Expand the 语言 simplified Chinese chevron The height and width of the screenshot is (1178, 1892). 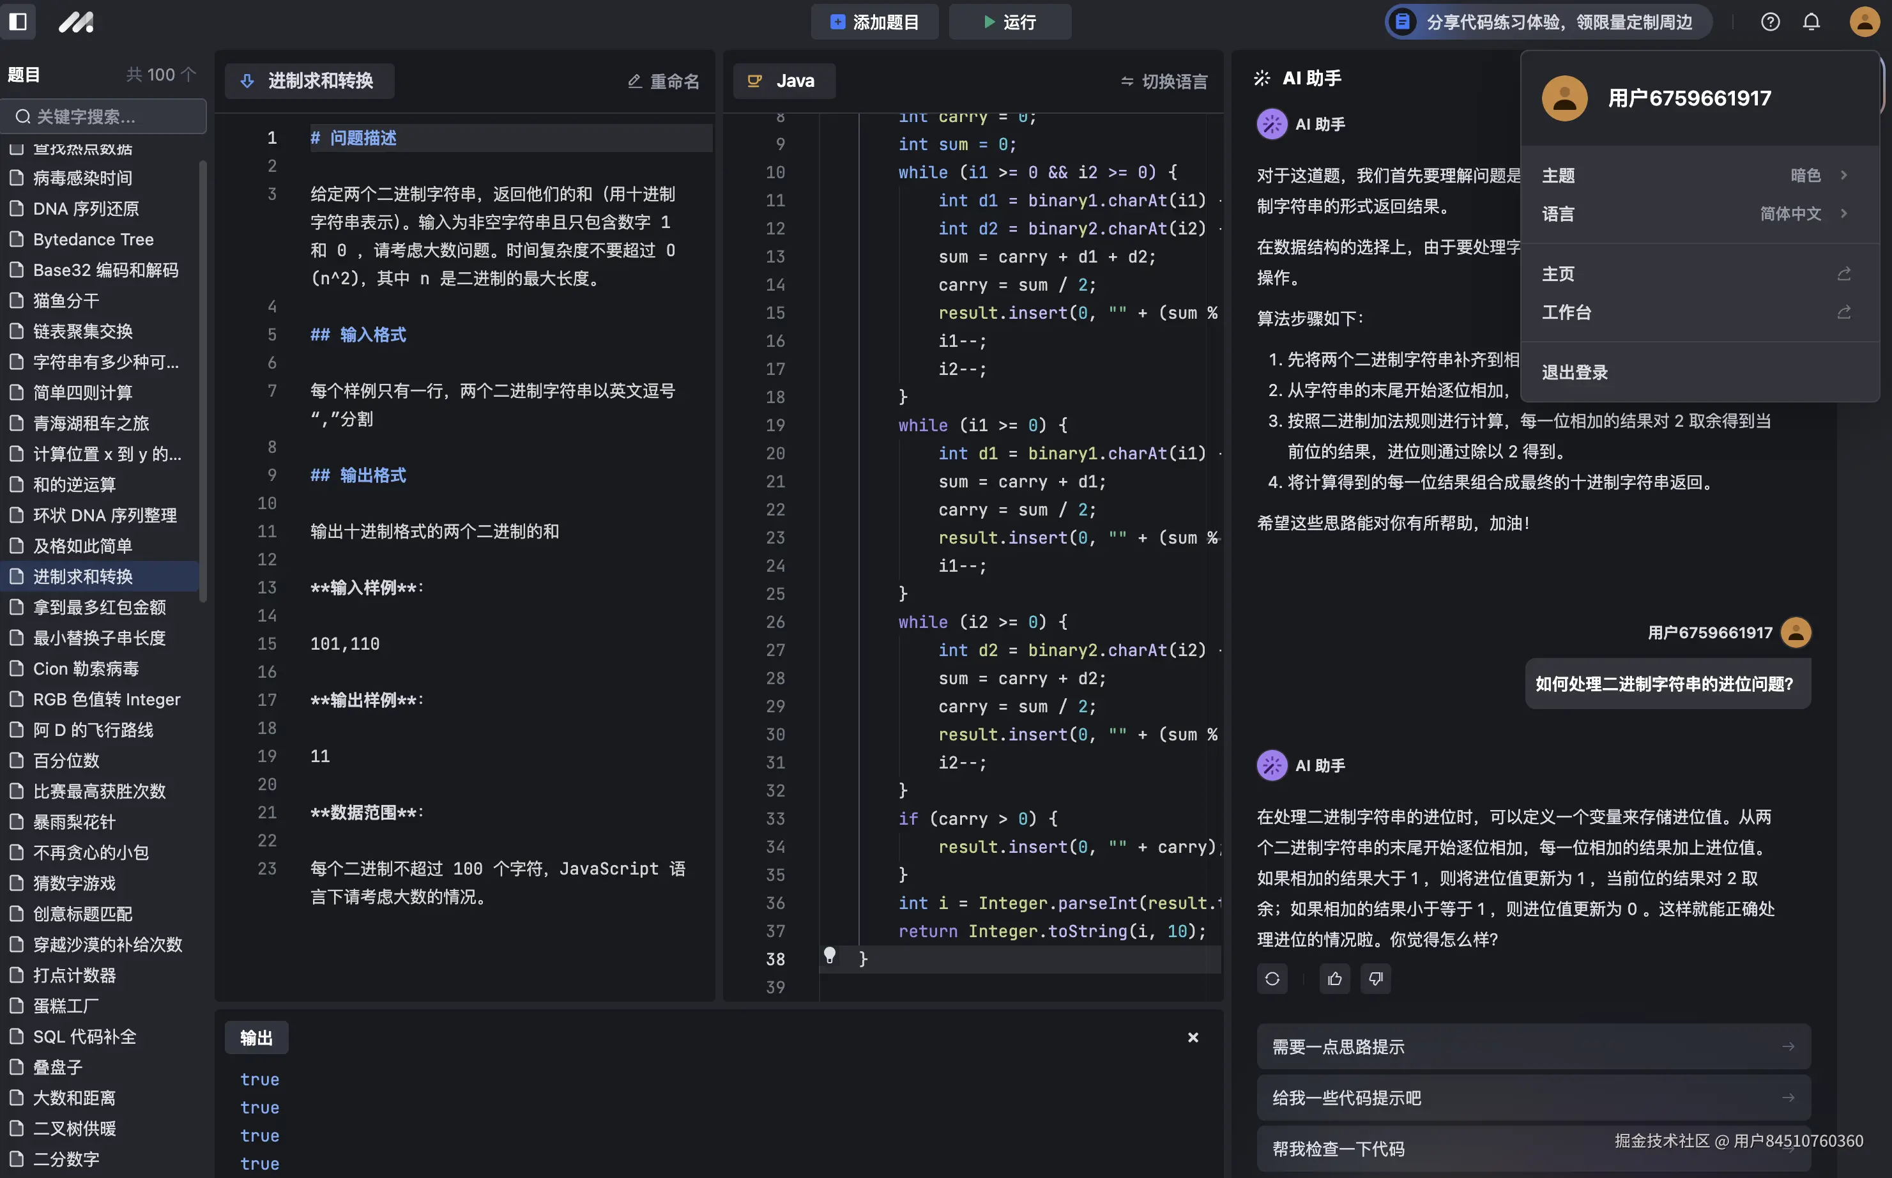click(x=1842, y=213)
